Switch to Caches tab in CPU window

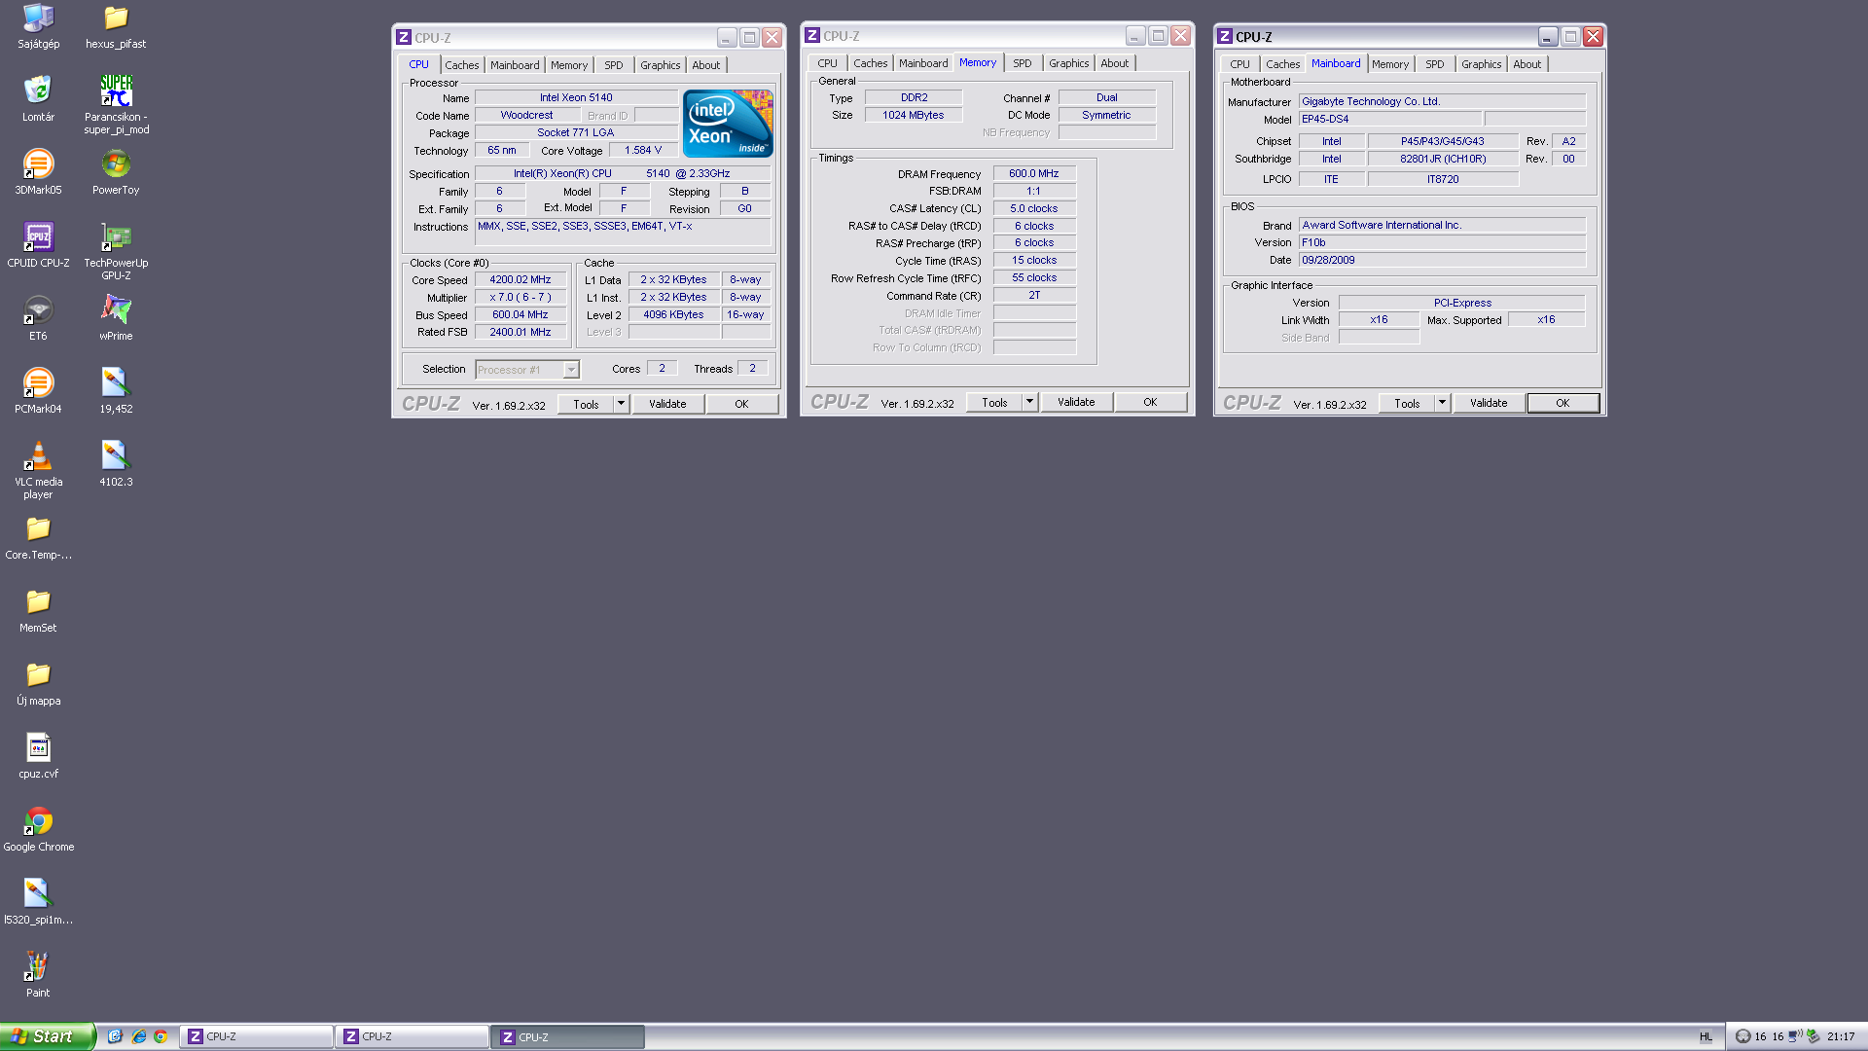pos(462,65)
